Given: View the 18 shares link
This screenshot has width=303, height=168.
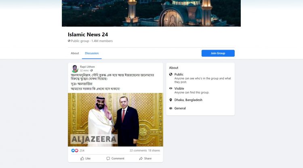Looking at the screenshot, I should (x=154, y=150).
